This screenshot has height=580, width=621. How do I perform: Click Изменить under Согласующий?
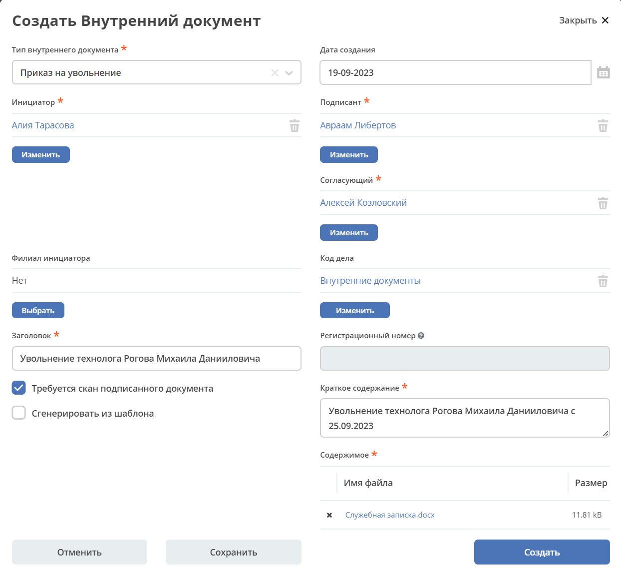(349, 232)
